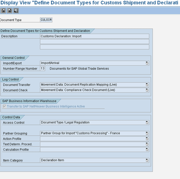
Task: Open the Partner Grouping dropdown
Action: (147, 133)
